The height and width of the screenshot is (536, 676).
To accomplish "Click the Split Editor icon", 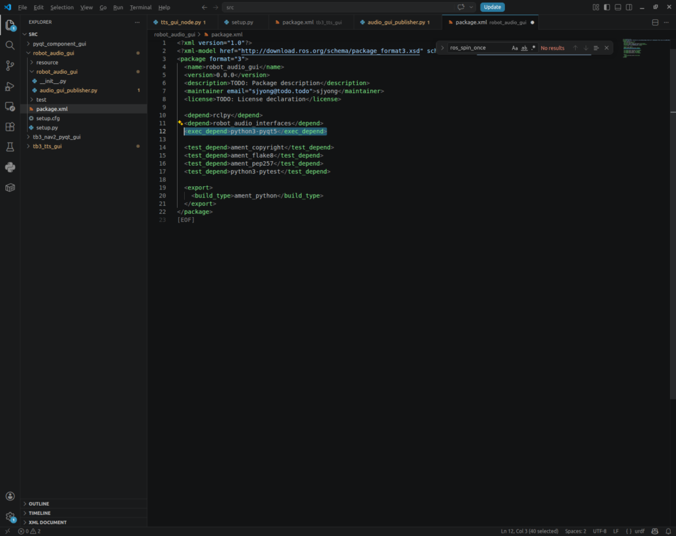I will [655, 22].
